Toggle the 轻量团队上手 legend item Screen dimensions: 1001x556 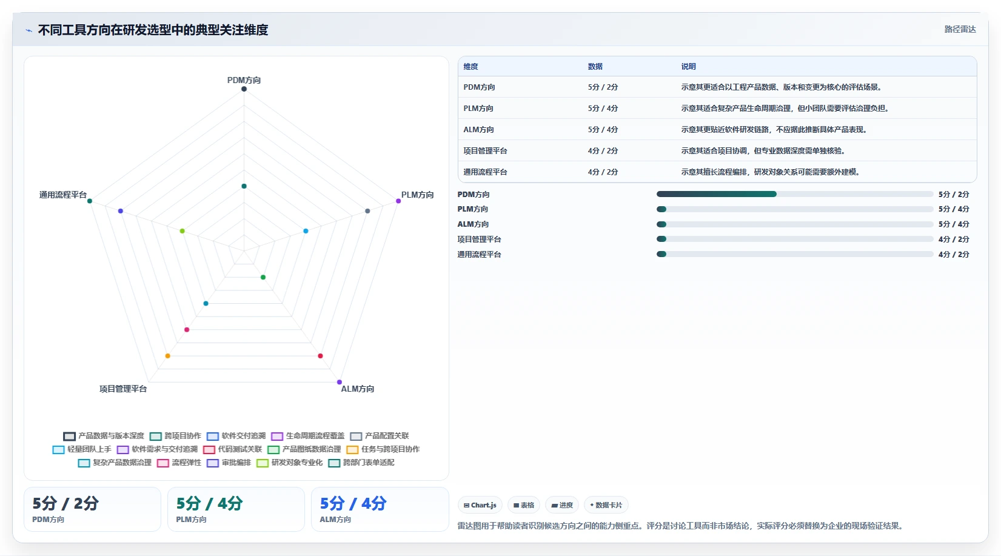(x=82, y=449)
